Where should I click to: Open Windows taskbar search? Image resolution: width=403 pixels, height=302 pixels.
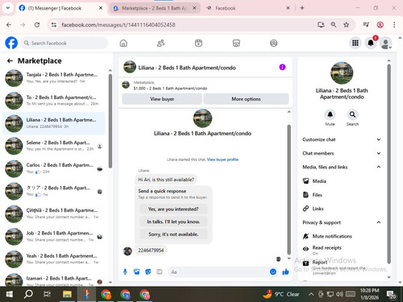click(x=28, y=294)
